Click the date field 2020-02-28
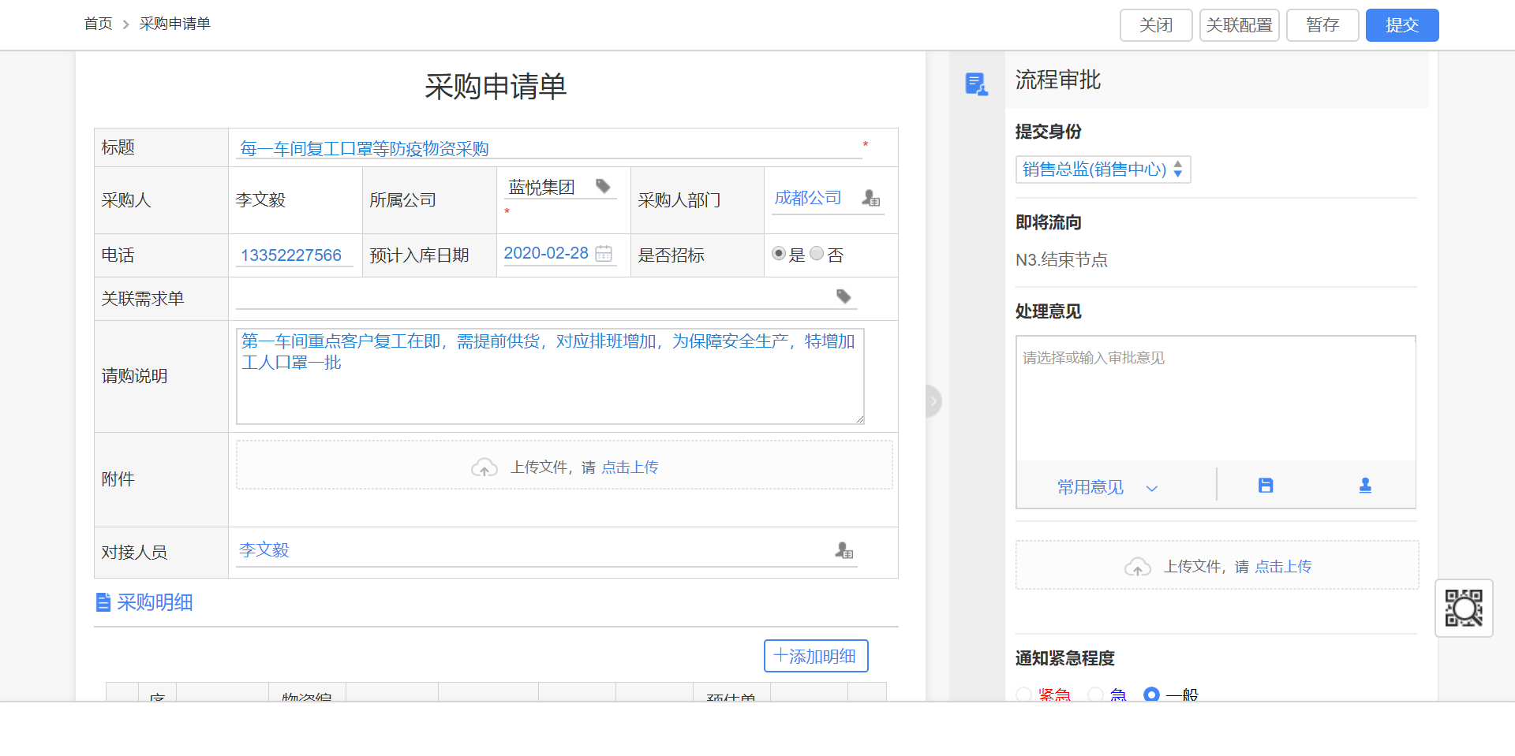Image resolution: width=1515 pixels, height=756 pixels. tap(546, 253)
